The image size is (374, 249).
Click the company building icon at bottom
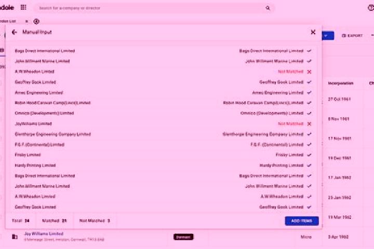click(x=15, y=237)
